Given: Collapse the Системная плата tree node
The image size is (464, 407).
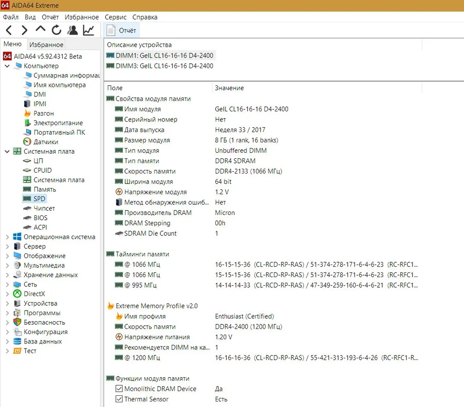Looking at the screenshot, I should click(x=7, y=151).
